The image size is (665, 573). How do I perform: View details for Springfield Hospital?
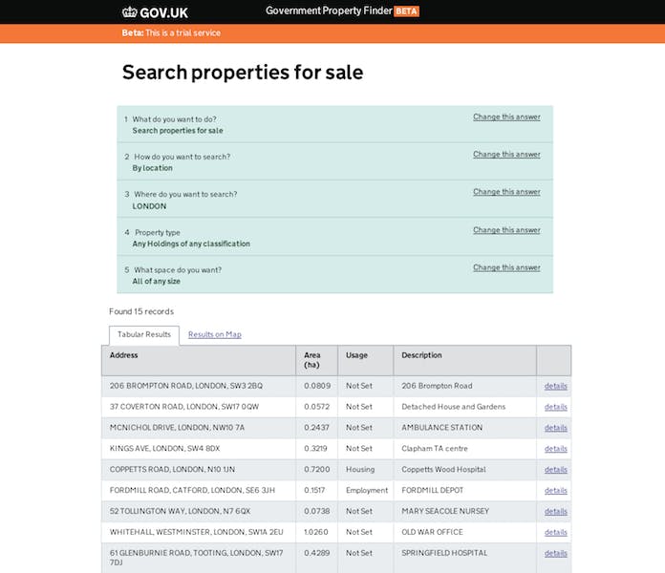(x=555, y=554)
